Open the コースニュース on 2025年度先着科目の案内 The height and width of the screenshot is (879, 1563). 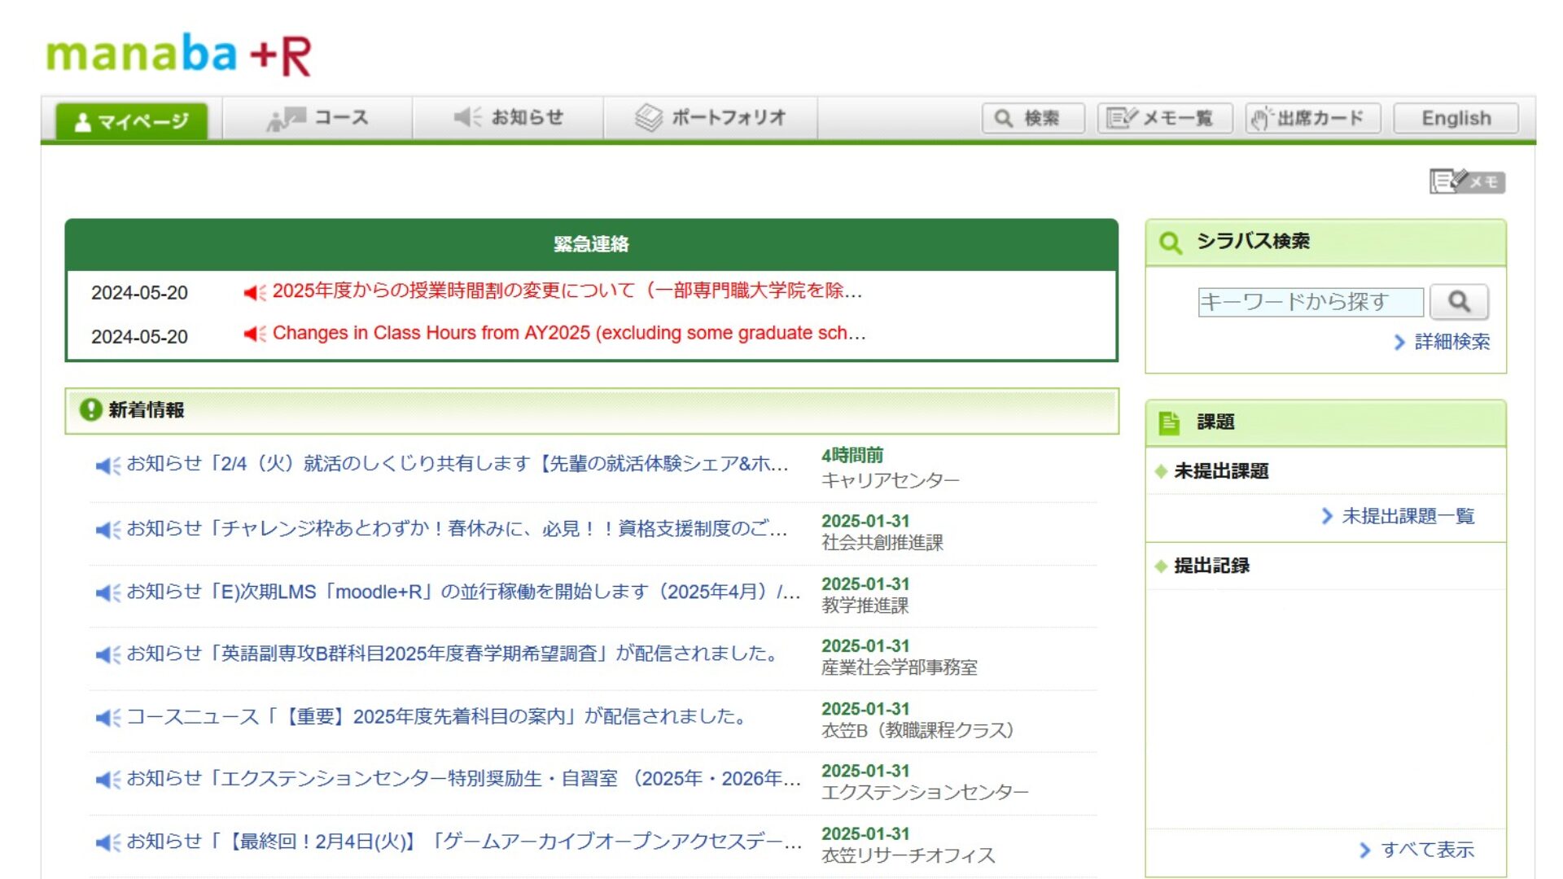[x=438, y=716]
